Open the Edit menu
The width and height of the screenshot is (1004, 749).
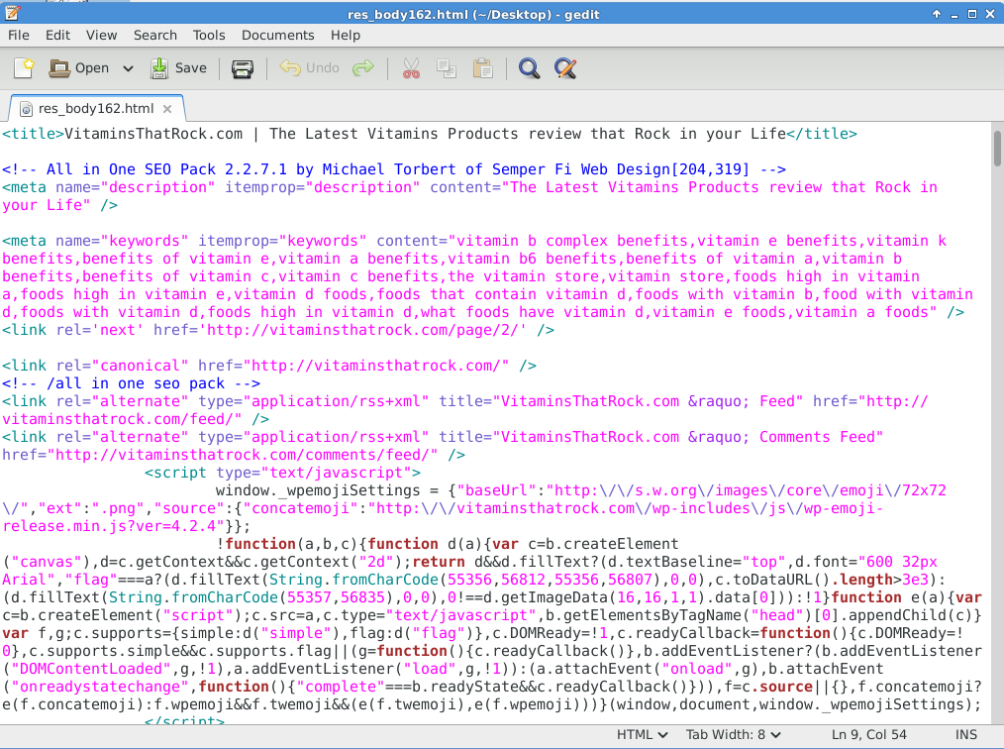coord(57,36)
